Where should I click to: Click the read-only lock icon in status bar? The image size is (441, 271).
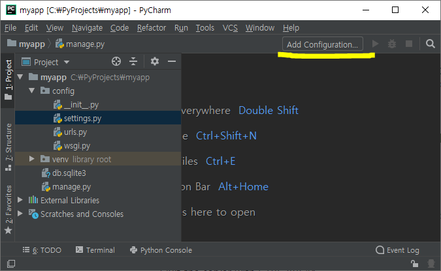(x=414, y=263)
